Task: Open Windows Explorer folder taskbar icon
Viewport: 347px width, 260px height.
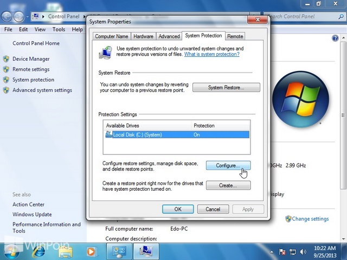Action: coord(66,252)
